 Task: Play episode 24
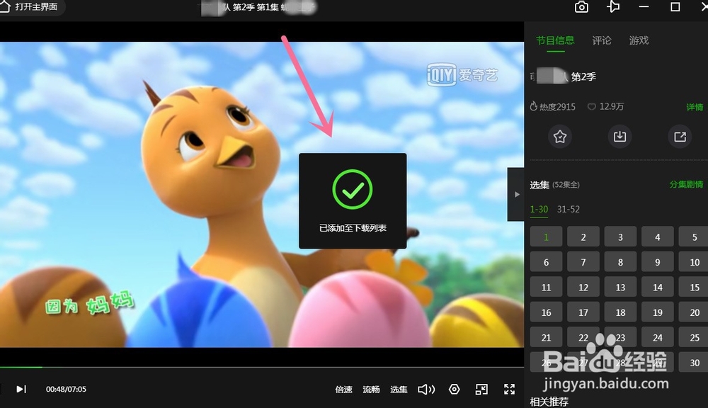pyautogui.click(x=658, y=337)
